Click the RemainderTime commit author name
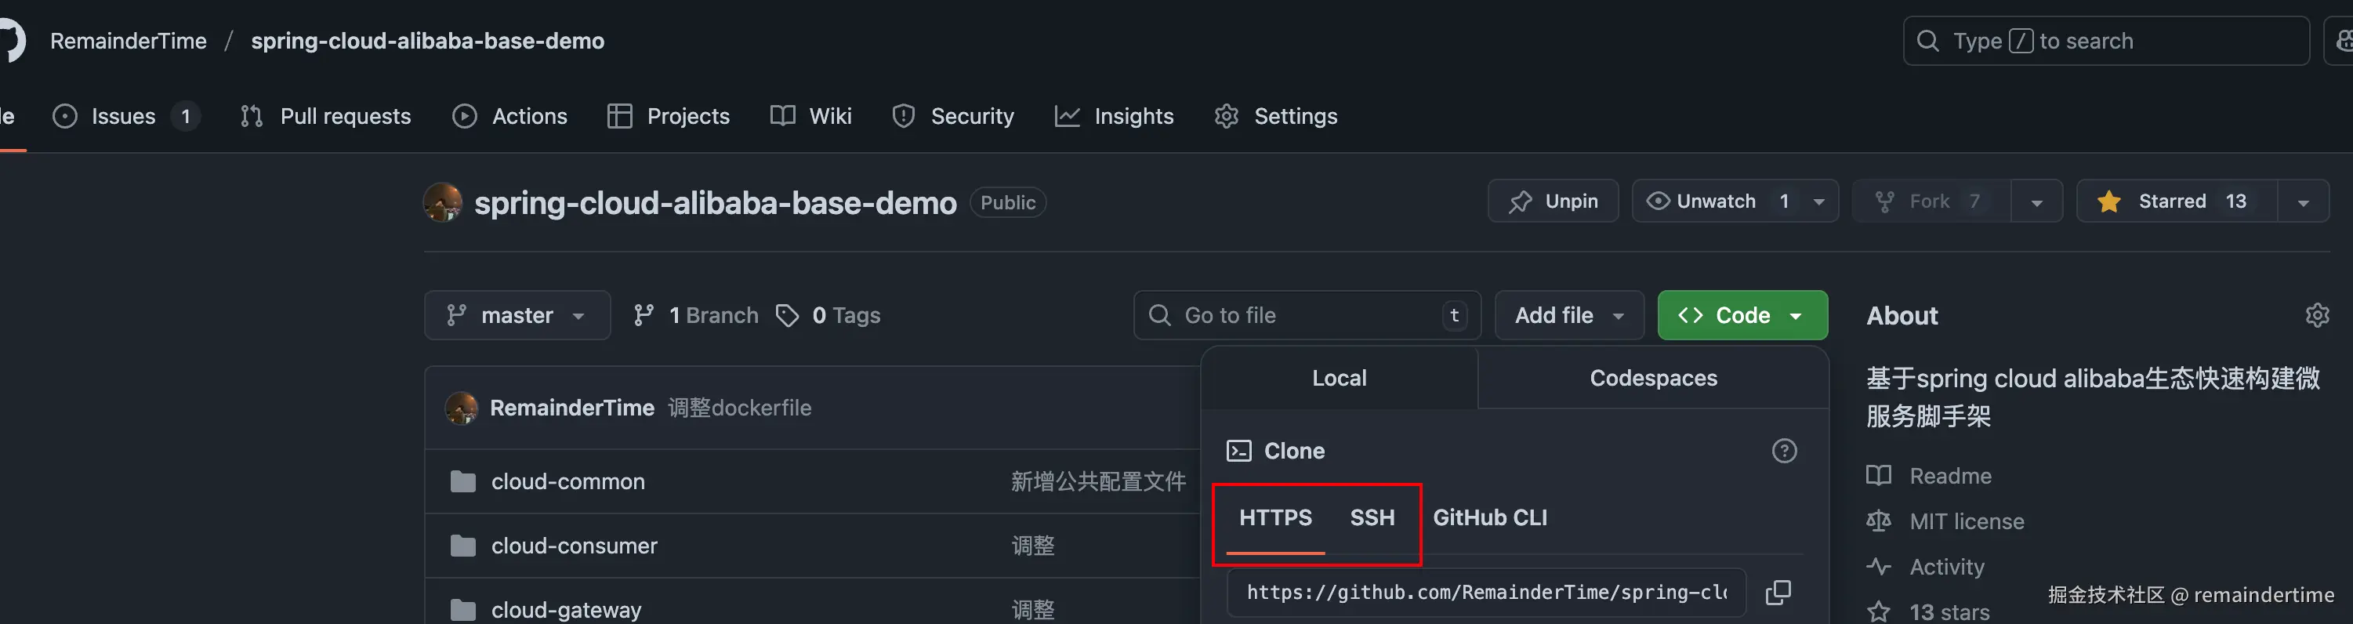 pyautogui.click(x=572, y=408)
